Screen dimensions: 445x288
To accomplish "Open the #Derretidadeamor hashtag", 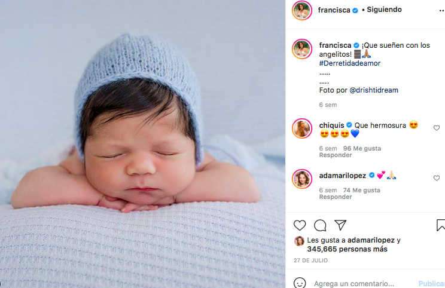I will click(350, 63).
